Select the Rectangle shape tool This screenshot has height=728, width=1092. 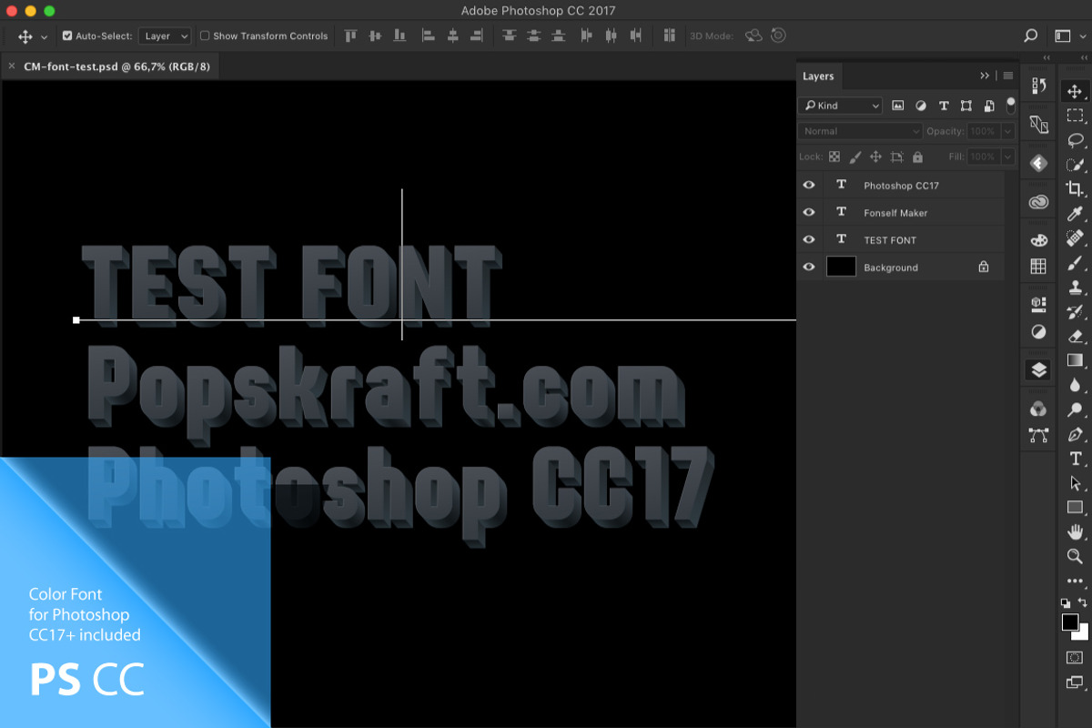tap(1075, 508)
